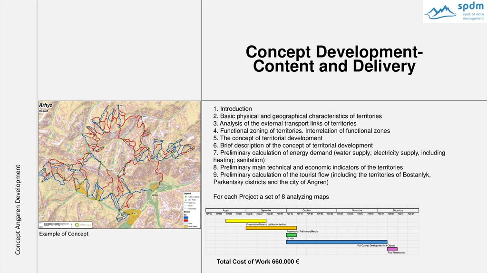This screenshot has width=487, height=273.
Task: Select the 'Total Cost of Work 660.000 €' text
Action: click(258, 262)
